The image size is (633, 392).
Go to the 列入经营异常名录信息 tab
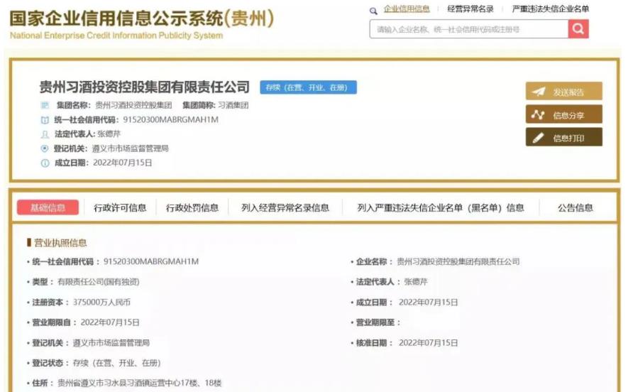click(x=285, y=208)
